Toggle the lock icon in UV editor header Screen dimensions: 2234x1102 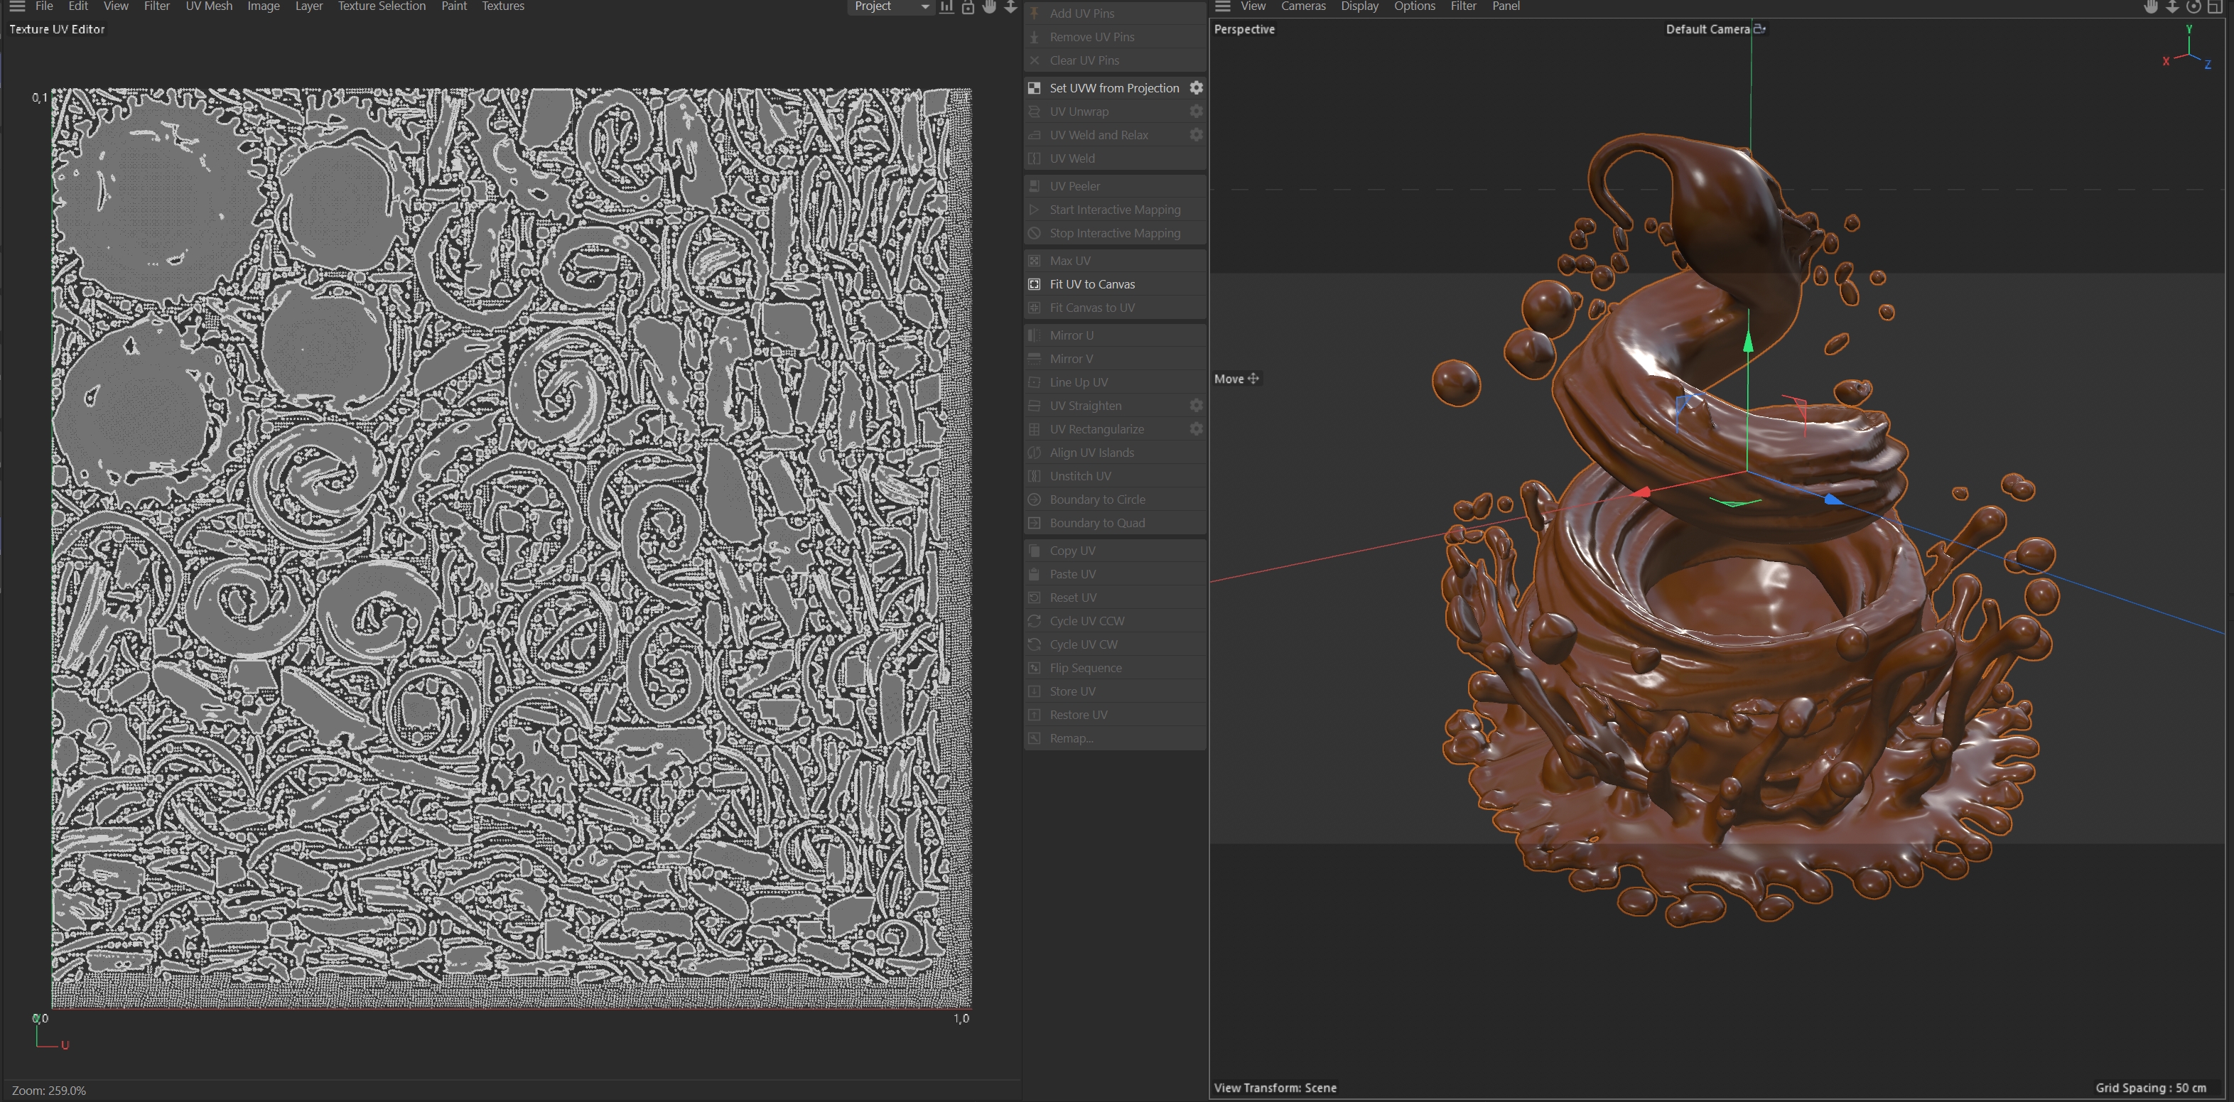pyautogui.click(x=968, y=7)
